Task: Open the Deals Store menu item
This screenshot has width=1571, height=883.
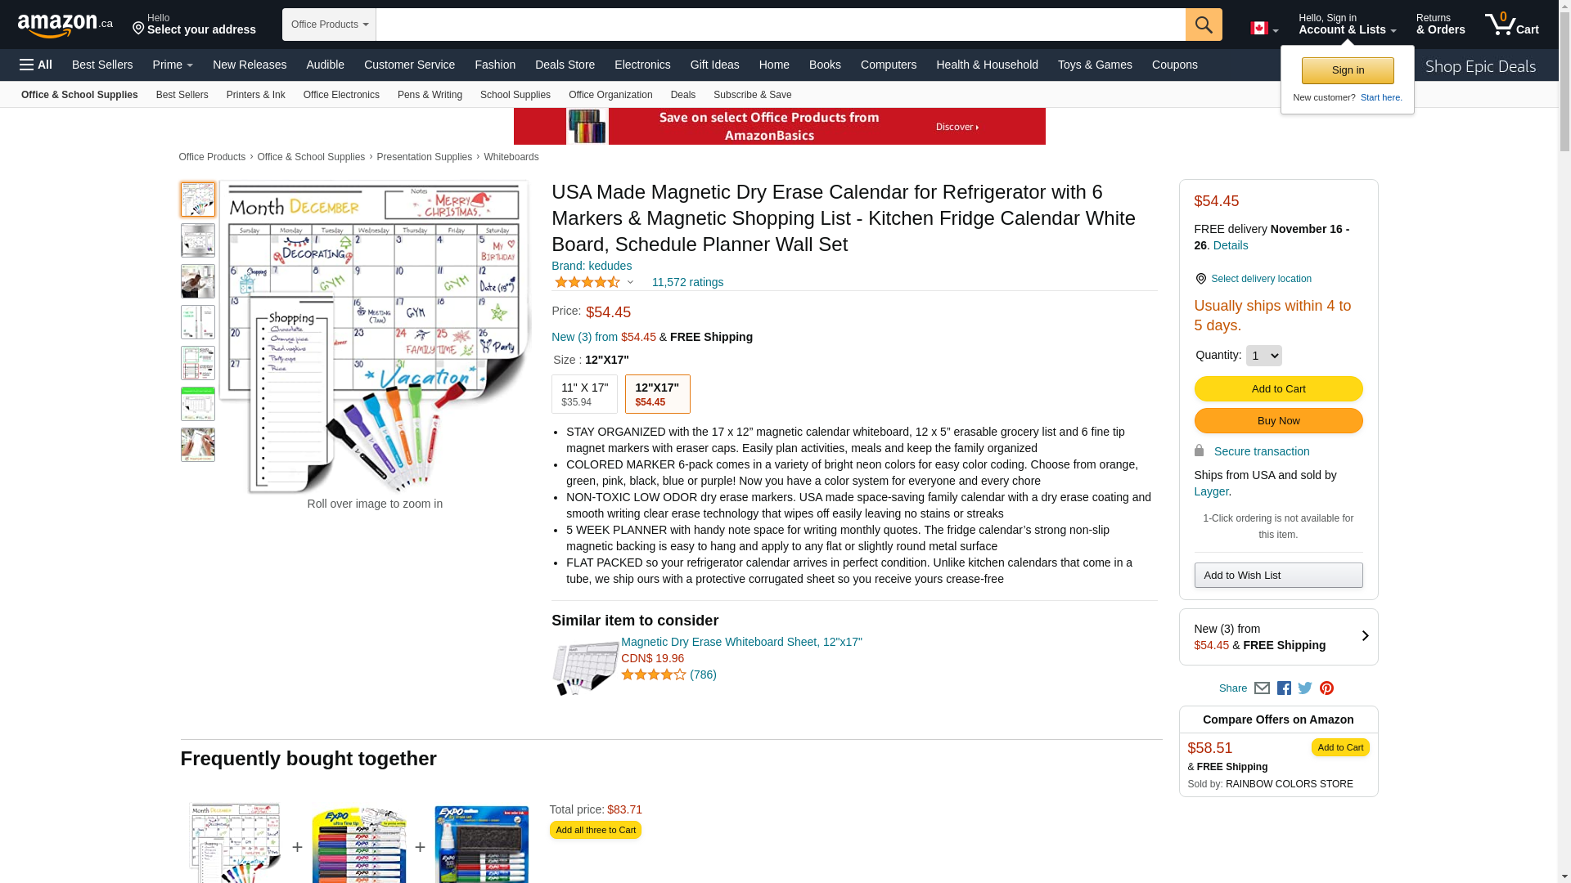Action: (x=565, y=65)
